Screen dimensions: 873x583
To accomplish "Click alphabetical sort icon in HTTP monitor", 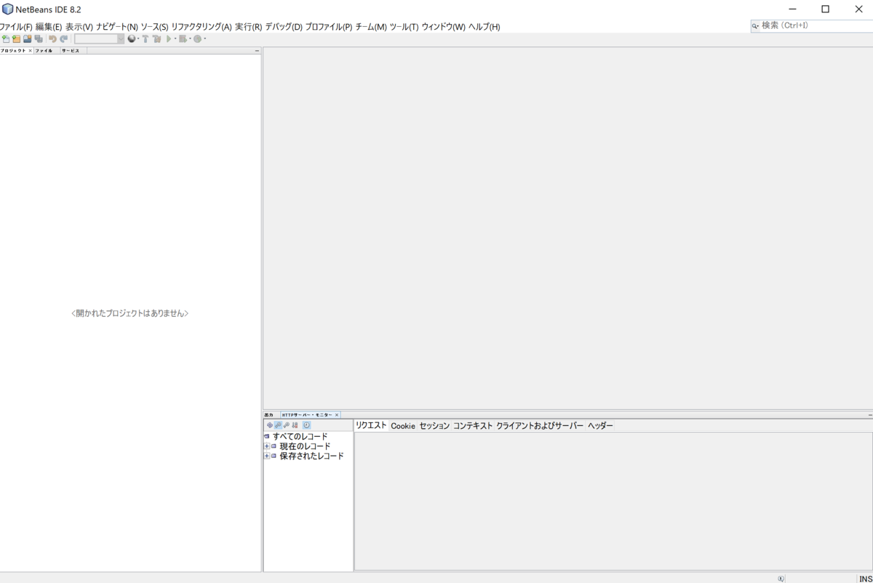I will 295,425.
